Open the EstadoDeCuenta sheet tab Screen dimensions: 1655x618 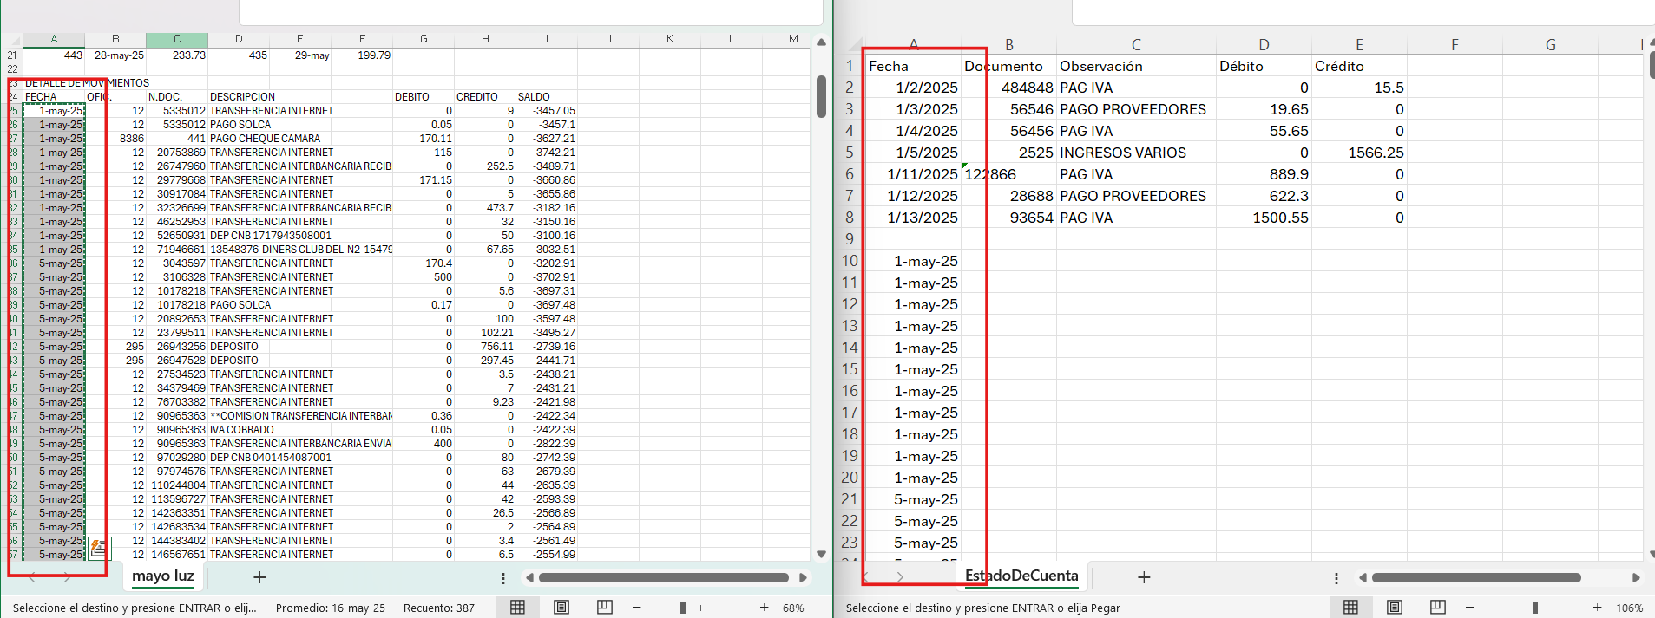pyautogui.click(x=1021, y=576)
